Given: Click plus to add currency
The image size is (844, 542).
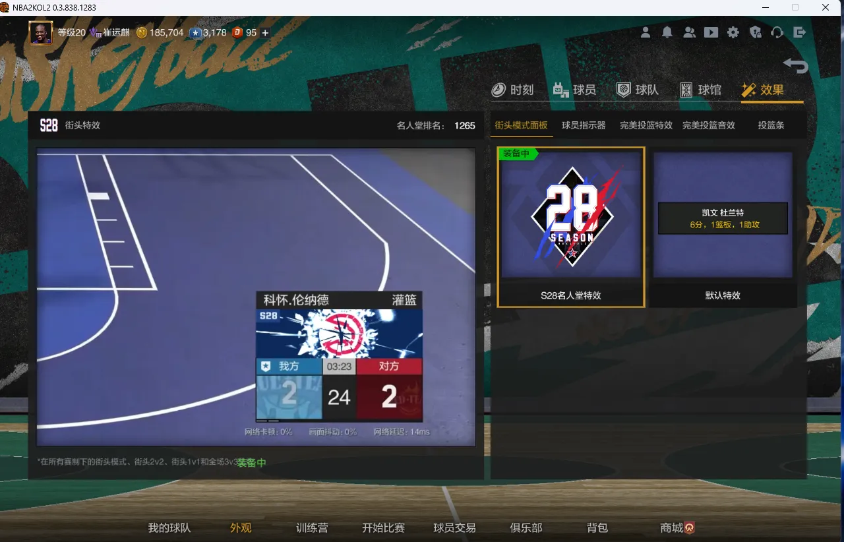Looking at the screenshot, I should [x=265, y=32].
